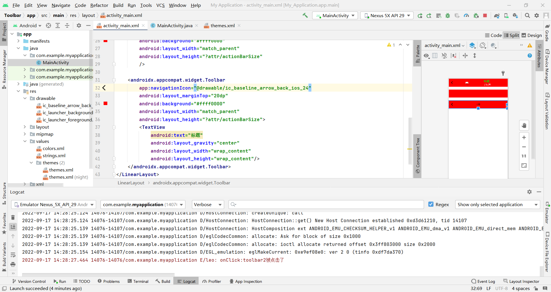
Task: Enable Code view mode for the editor
Action: point(493,35)
